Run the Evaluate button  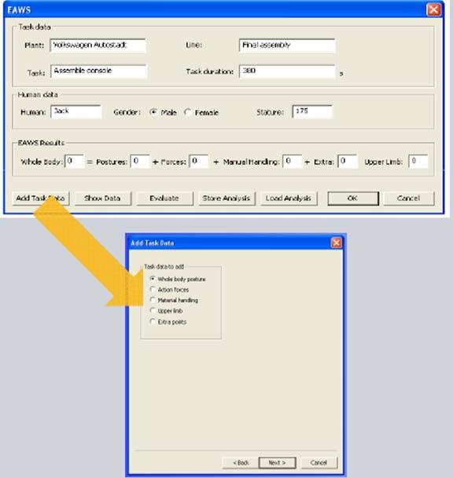(x=164, y=199)
